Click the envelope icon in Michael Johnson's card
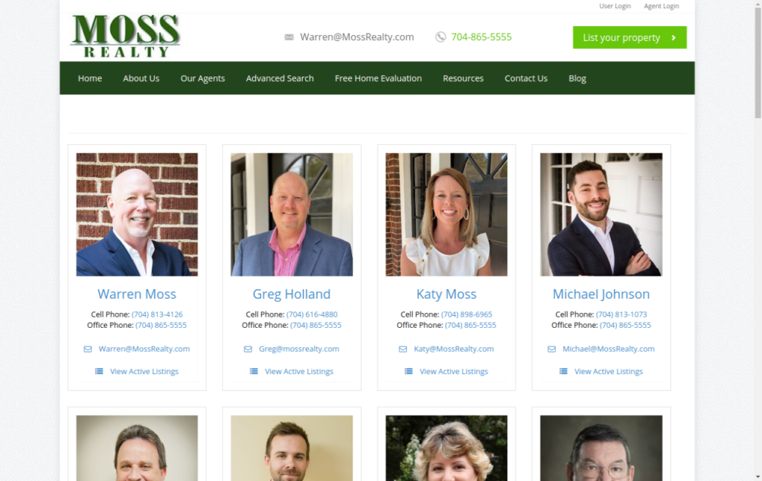Screen dimensions: 762x481 [x=551, y=349]
